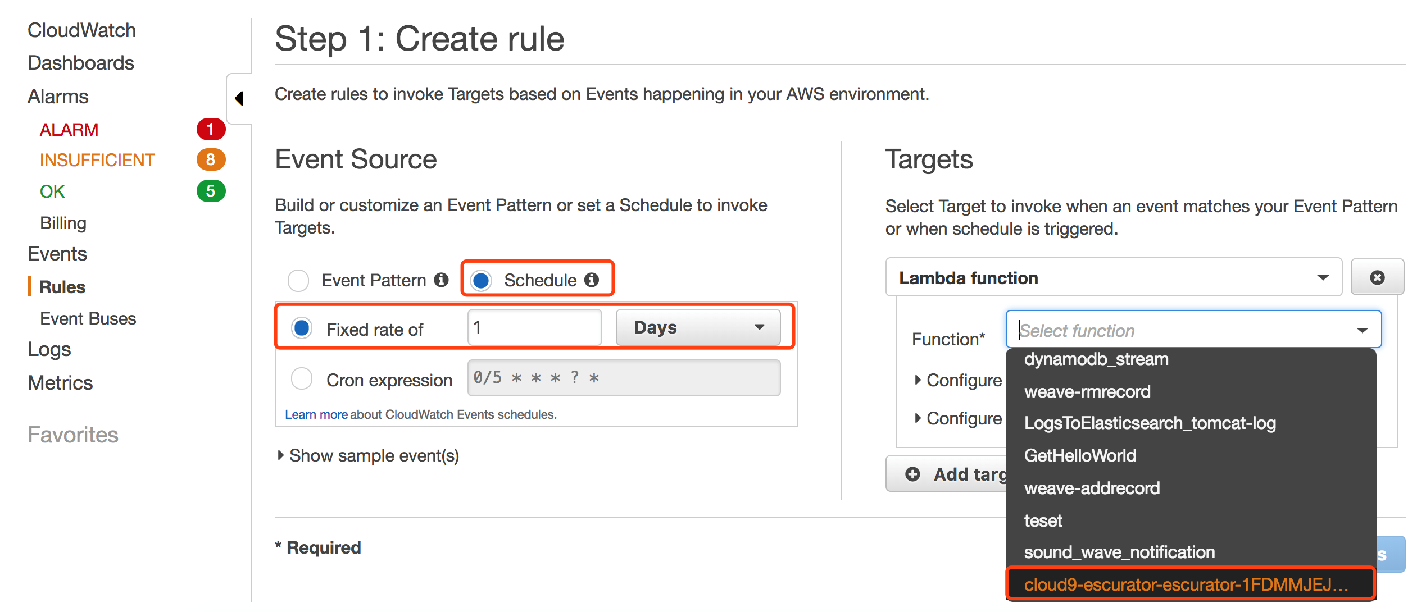Select the Event Pattern radio button
This screenshot has height=612, width=1426.
coord(298,280)
